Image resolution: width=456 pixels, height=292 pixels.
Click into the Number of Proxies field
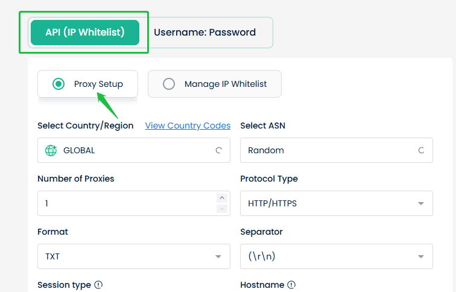tap(127, 203)
